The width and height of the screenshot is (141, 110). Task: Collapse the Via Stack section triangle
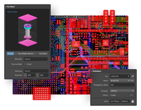click(x=6, y=7)
